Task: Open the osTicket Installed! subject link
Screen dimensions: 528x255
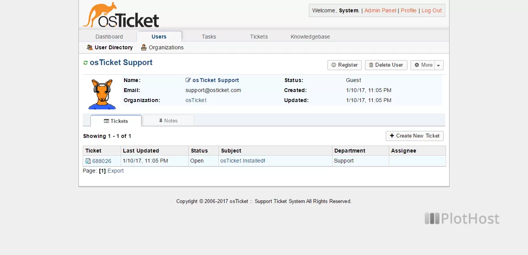Action: click(243, 161)
